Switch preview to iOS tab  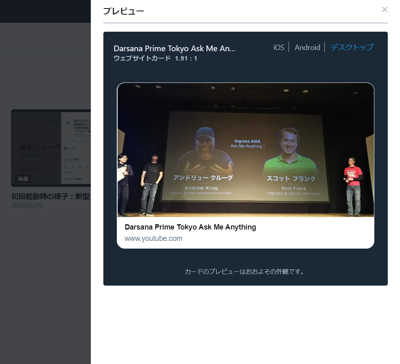pyautogui.click(x=279, y=48)
